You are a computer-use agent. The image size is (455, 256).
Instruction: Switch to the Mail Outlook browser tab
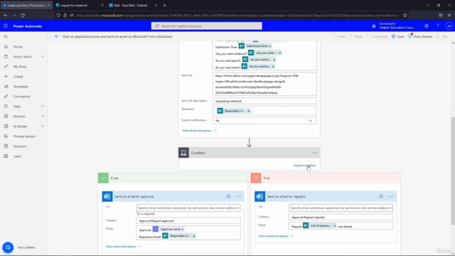(x=133, y=5)
